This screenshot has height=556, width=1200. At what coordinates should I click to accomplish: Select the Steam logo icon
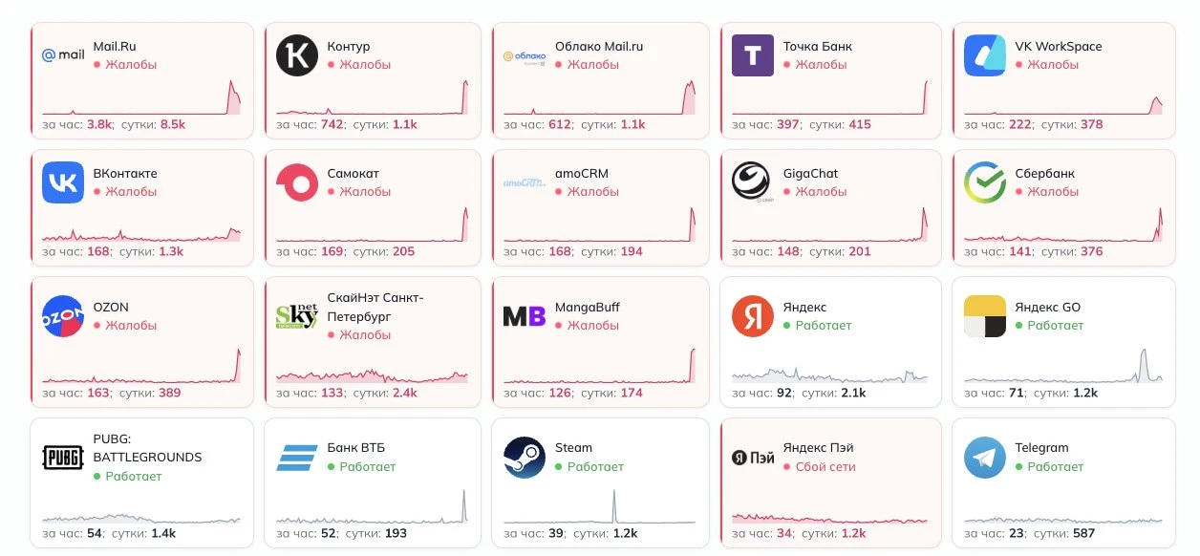[525, 457]
